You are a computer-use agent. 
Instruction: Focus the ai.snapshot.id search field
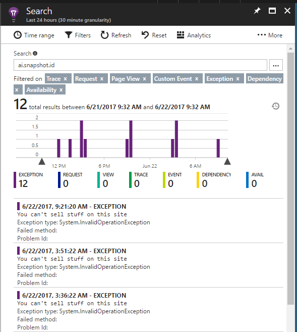(x=140, y=65)
